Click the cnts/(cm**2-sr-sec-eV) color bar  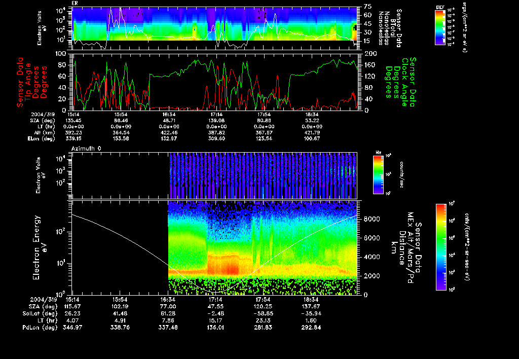tap(441, 247)
